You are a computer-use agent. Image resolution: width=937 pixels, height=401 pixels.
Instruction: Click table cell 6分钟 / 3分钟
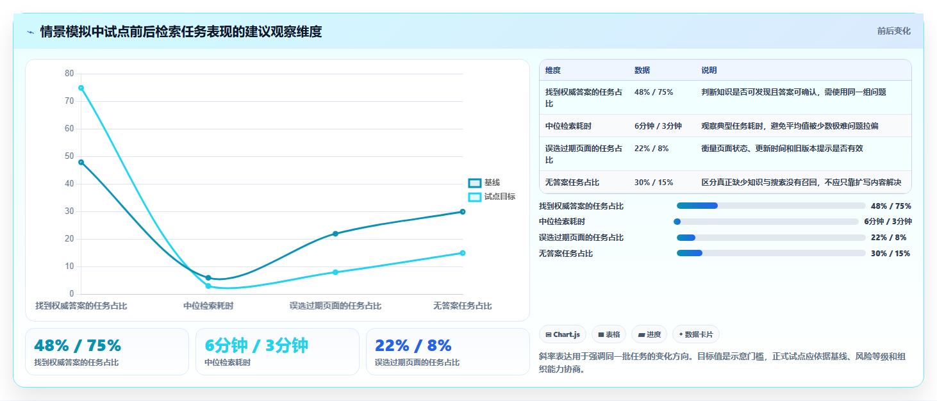(658, 126)
